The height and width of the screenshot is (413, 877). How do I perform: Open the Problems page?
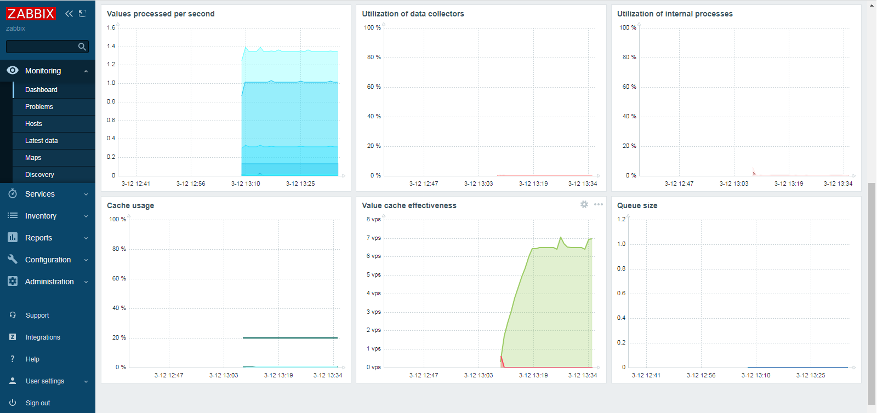tap(39, 107)
